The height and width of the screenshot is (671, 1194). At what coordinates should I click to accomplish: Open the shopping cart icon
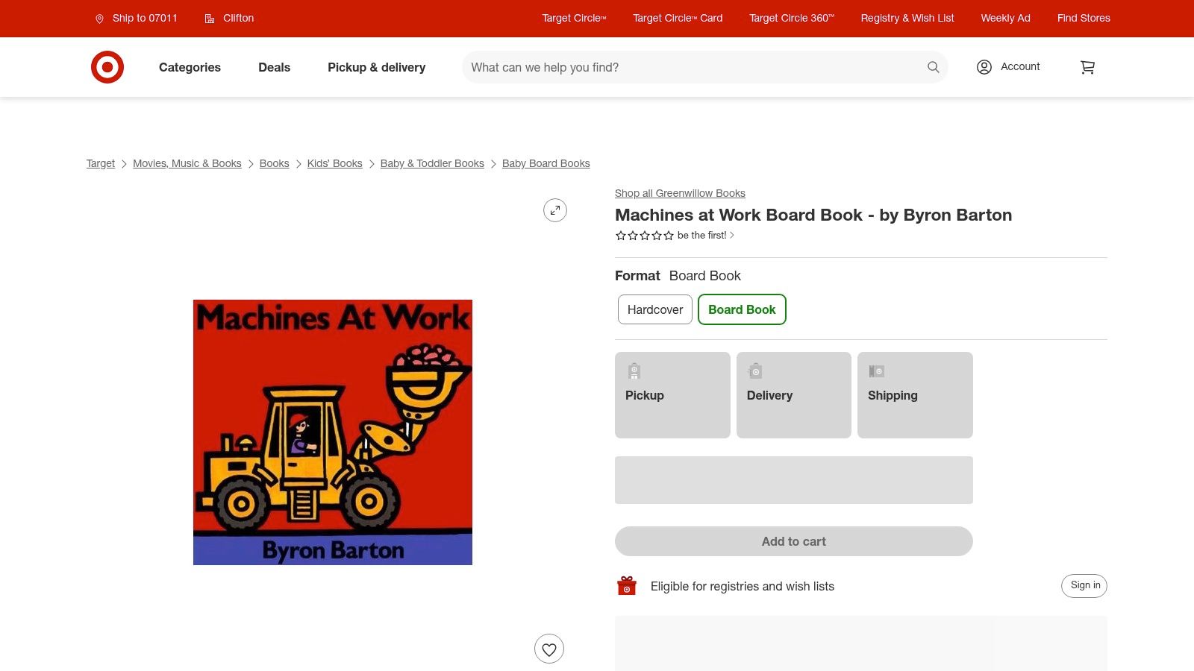pyautogui.click(x=1087, y=67)
